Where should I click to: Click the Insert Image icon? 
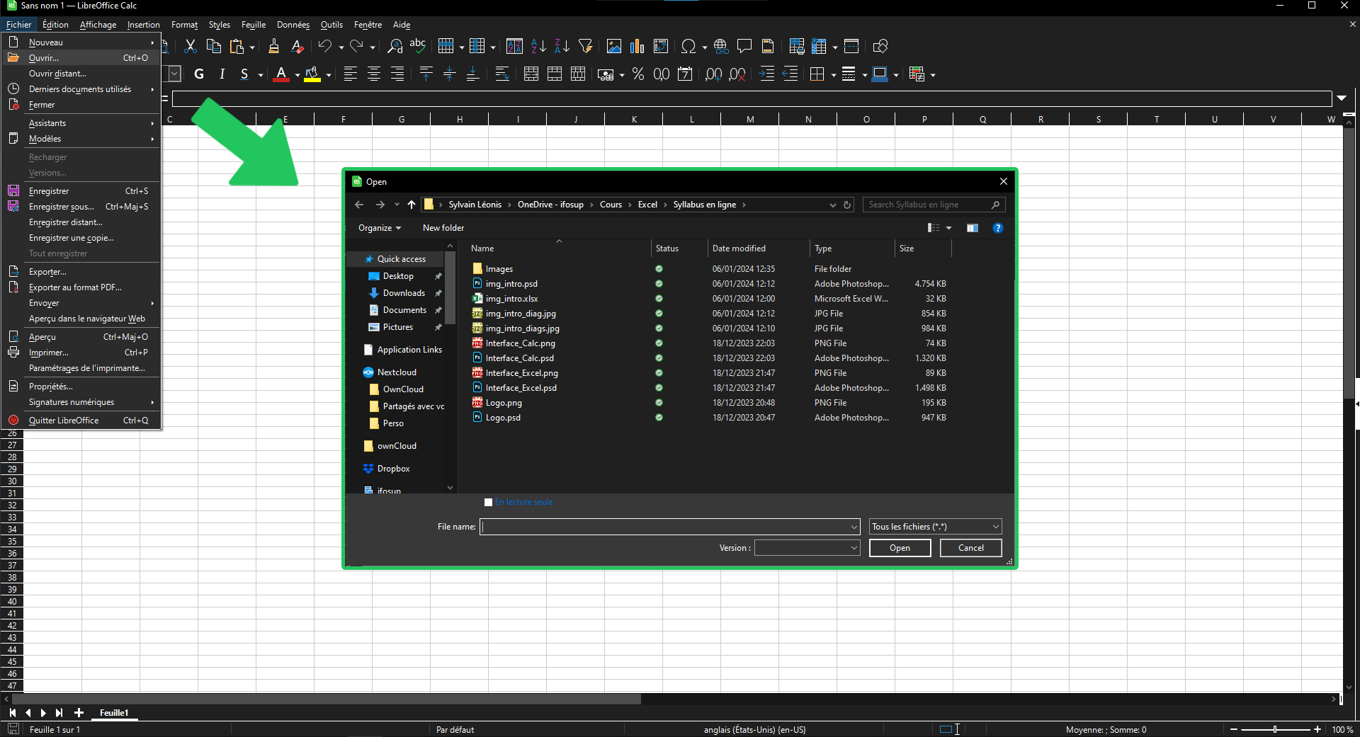(x=614, y=47)
